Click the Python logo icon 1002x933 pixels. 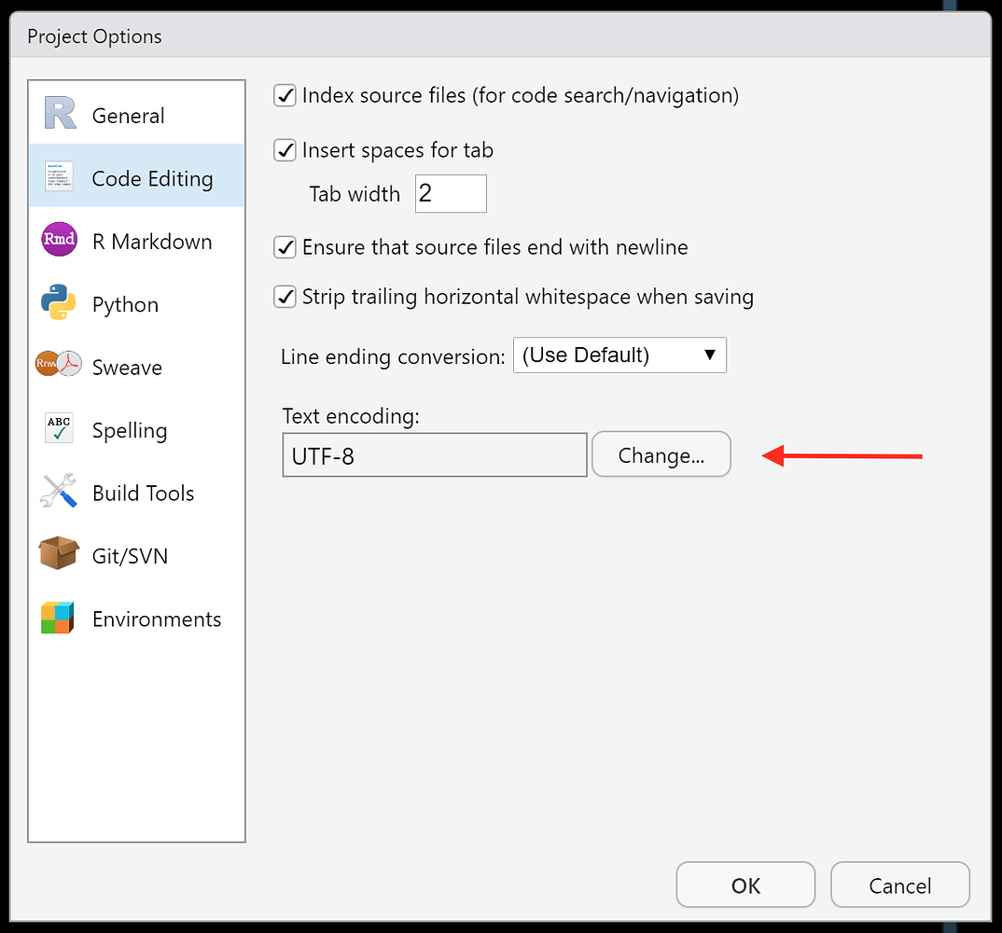[x=58, y=303]
